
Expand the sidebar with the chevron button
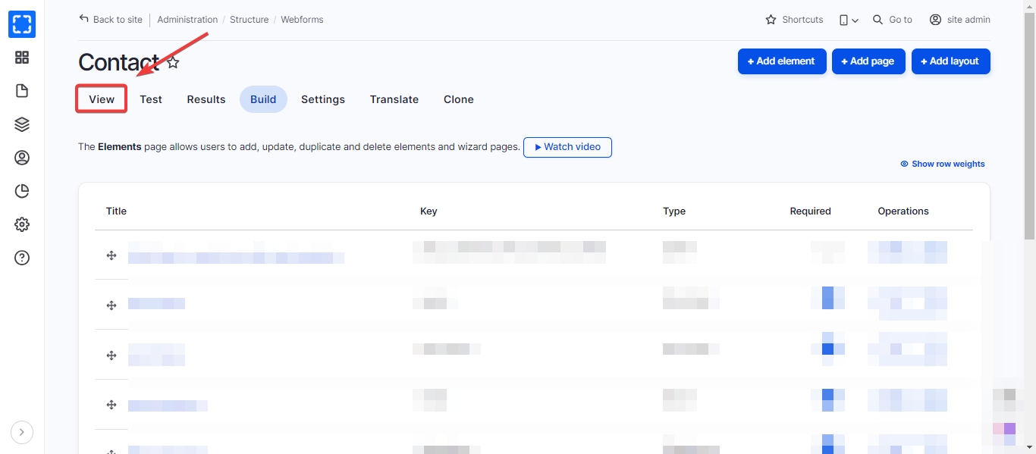pos(22,432)
